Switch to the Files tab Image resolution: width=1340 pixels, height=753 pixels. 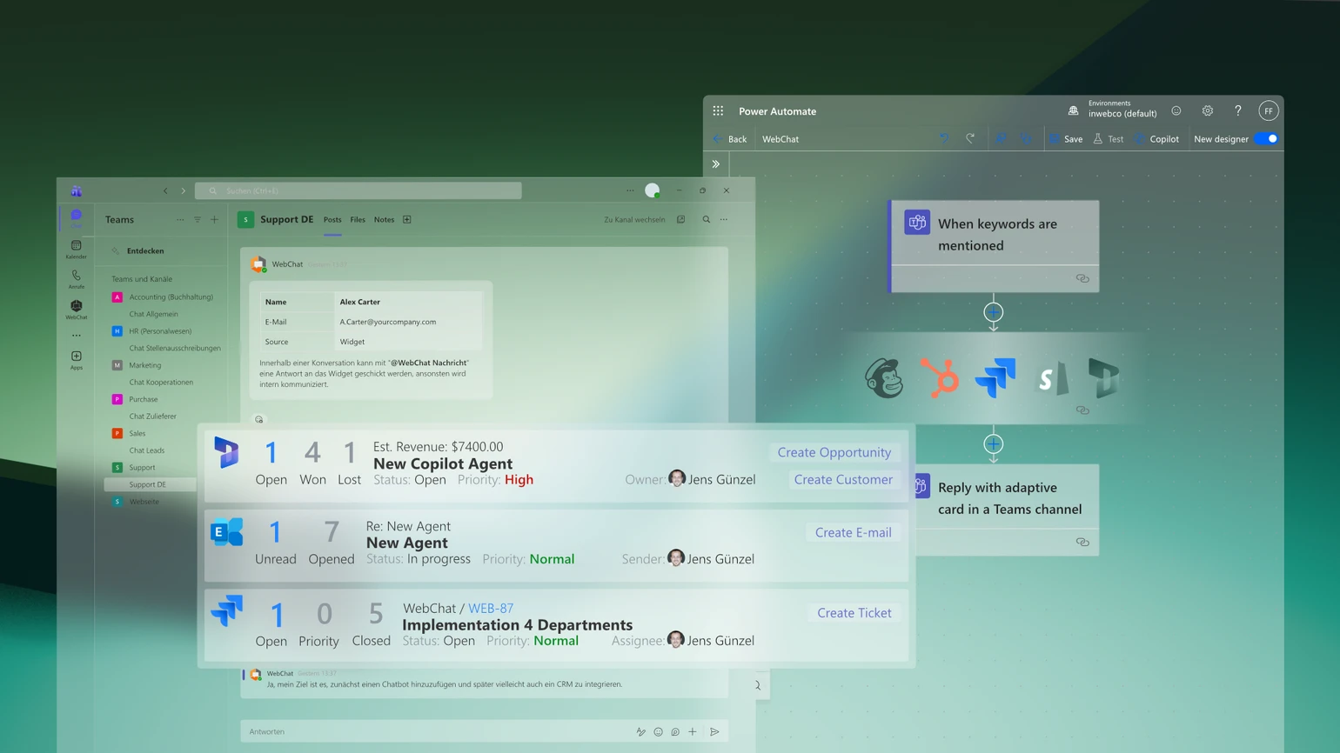pyautogui.click(x=358, y=219)
